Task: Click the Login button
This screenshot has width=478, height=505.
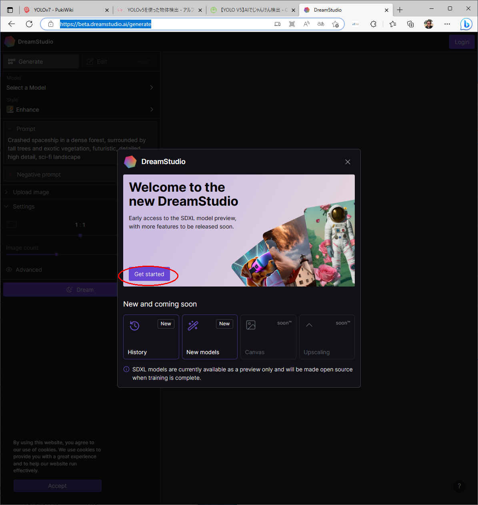Action: 462,42
